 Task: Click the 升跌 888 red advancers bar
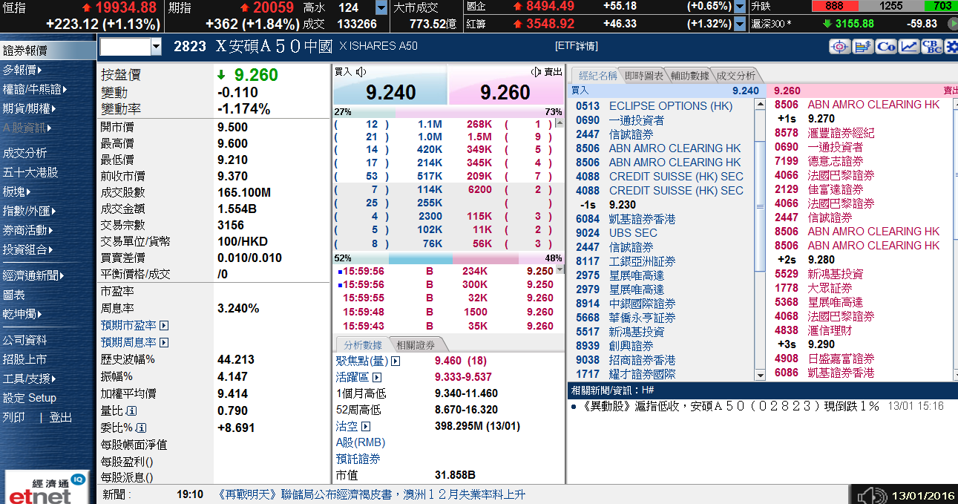834,6
